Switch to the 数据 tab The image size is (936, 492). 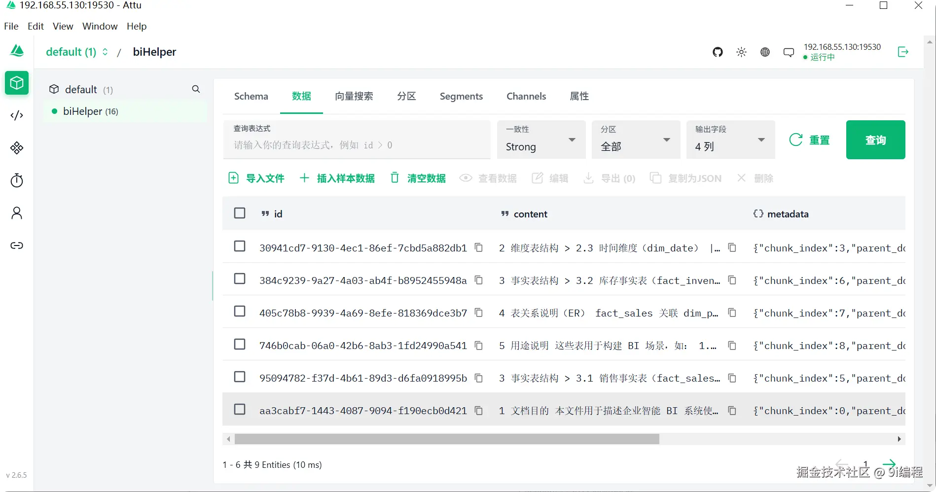(x=301, y=96)
